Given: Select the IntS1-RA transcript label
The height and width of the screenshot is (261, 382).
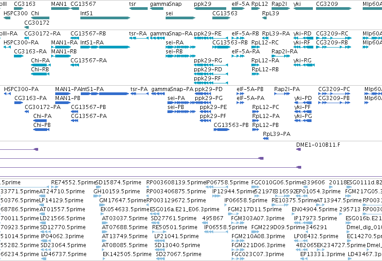Looking at the screenshot, I should (92, 42).
